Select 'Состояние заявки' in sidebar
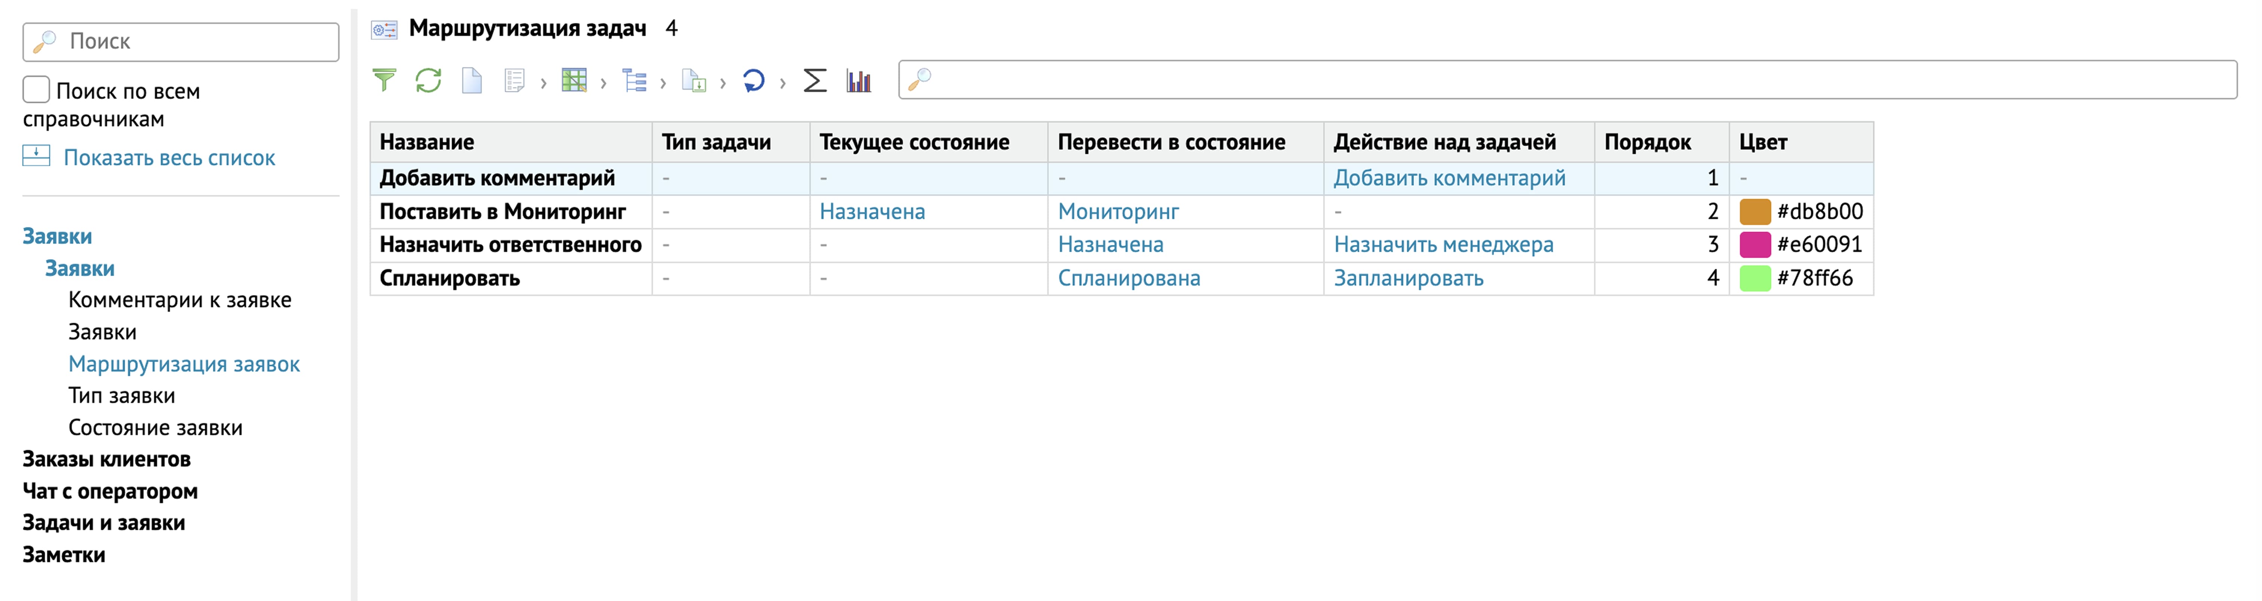Screen dimensions: 2262x601 (156, 427)
